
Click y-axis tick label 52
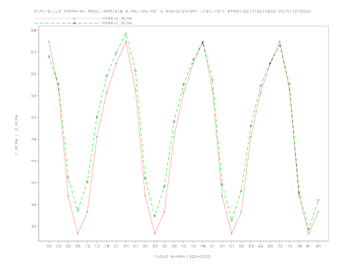click(33, 117)
